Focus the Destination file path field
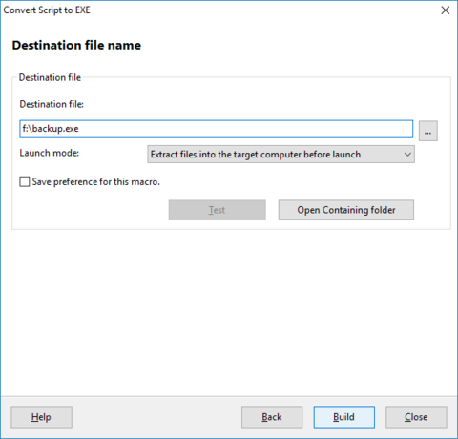The height and width of the screenshot is (439, 458). [217, 129]
